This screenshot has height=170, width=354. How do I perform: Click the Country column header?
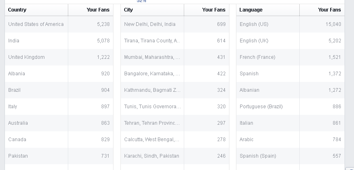(x=17, y=10)
